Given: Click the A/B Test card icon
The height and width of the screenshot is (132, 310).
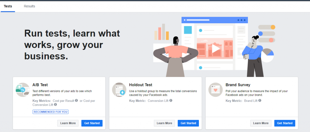Looking at the screenshot, I should coord(23,89).
